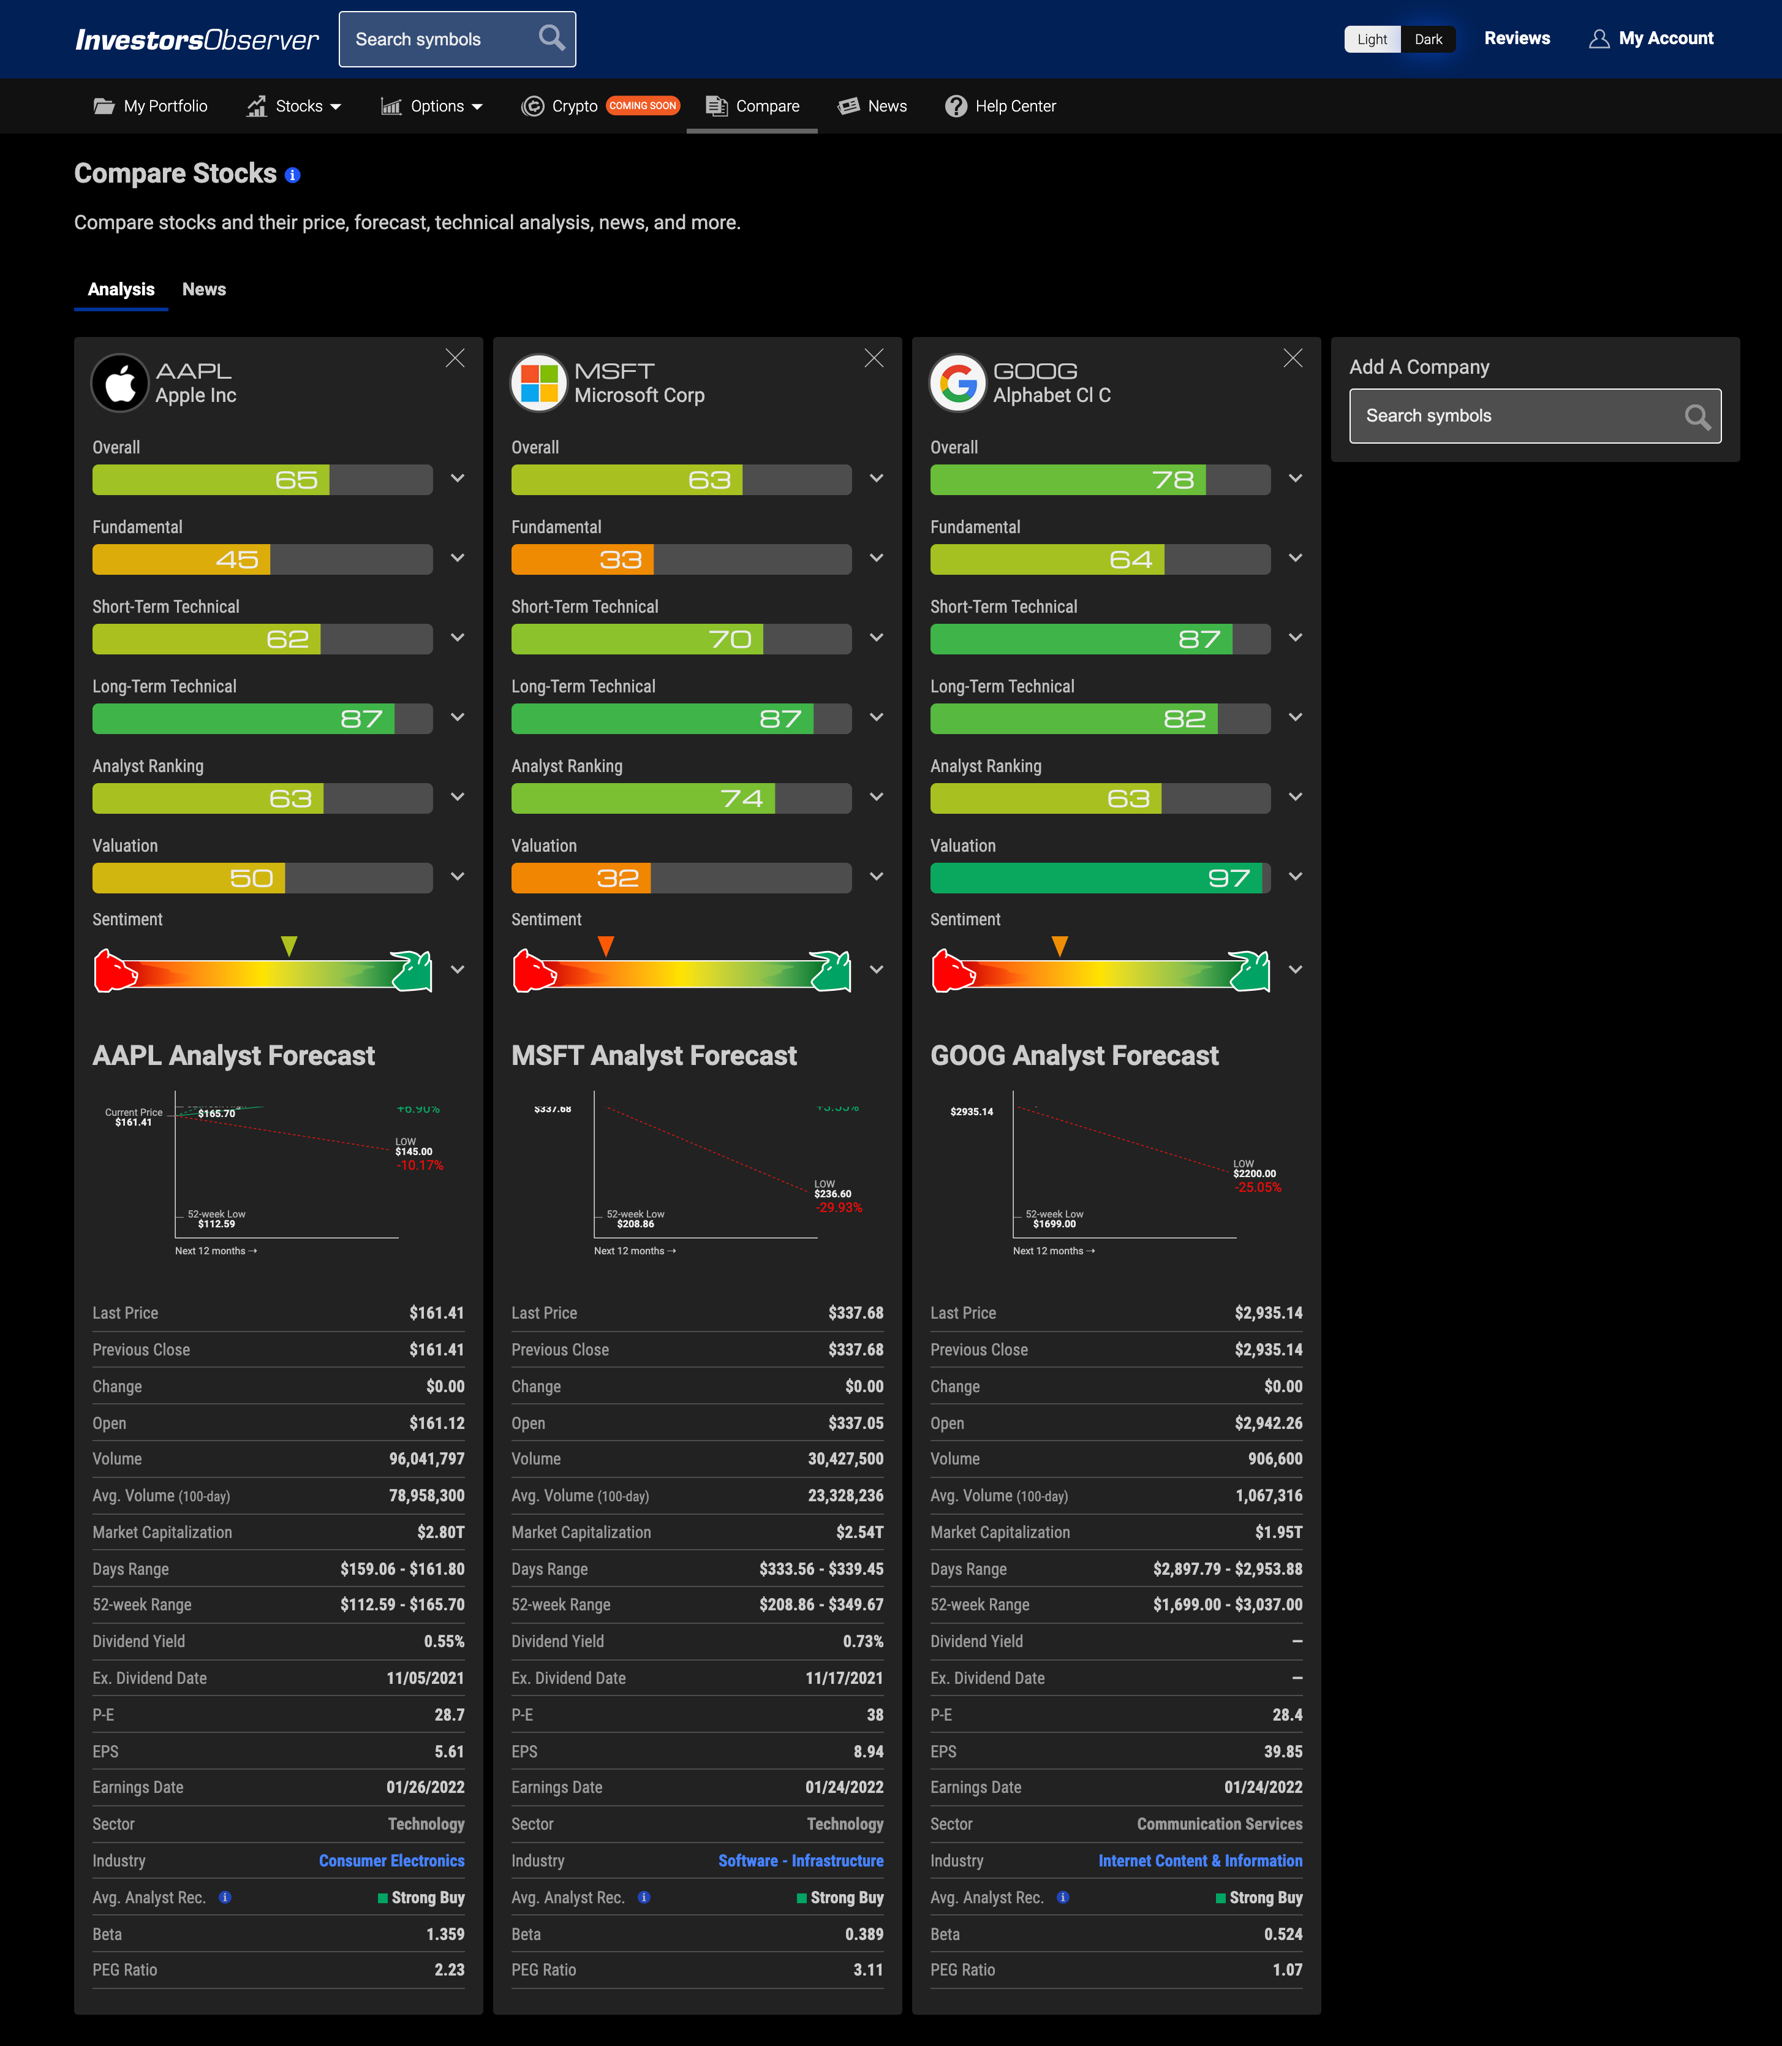Open Consumer Electronics industry link
The width and height of the screenshot is (1782, 2046).
coord(392,1860)
